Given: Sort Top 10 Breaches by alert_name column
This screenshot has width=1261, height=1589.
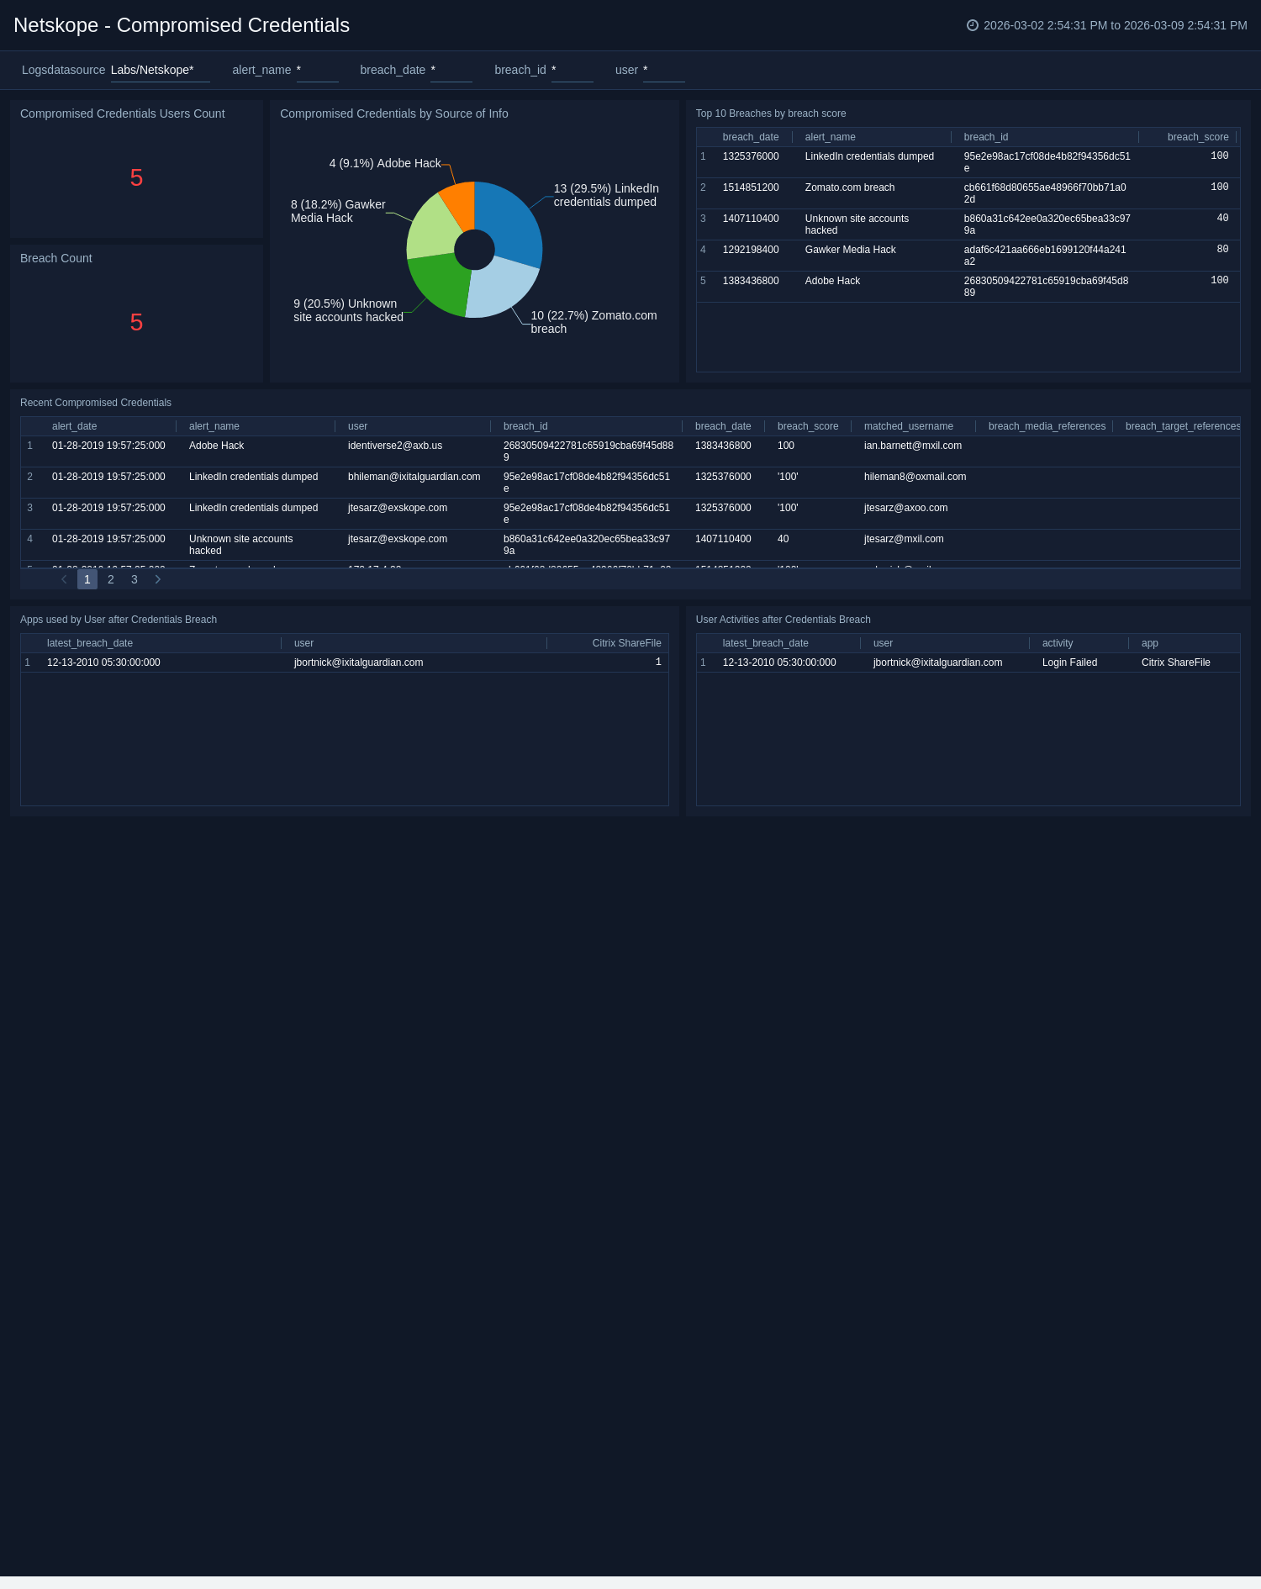Looking at the screenshot, I should (x=831, y=137).
